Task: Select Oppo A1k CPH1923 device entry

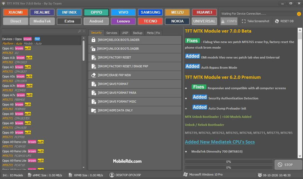Action: point(41,60)
